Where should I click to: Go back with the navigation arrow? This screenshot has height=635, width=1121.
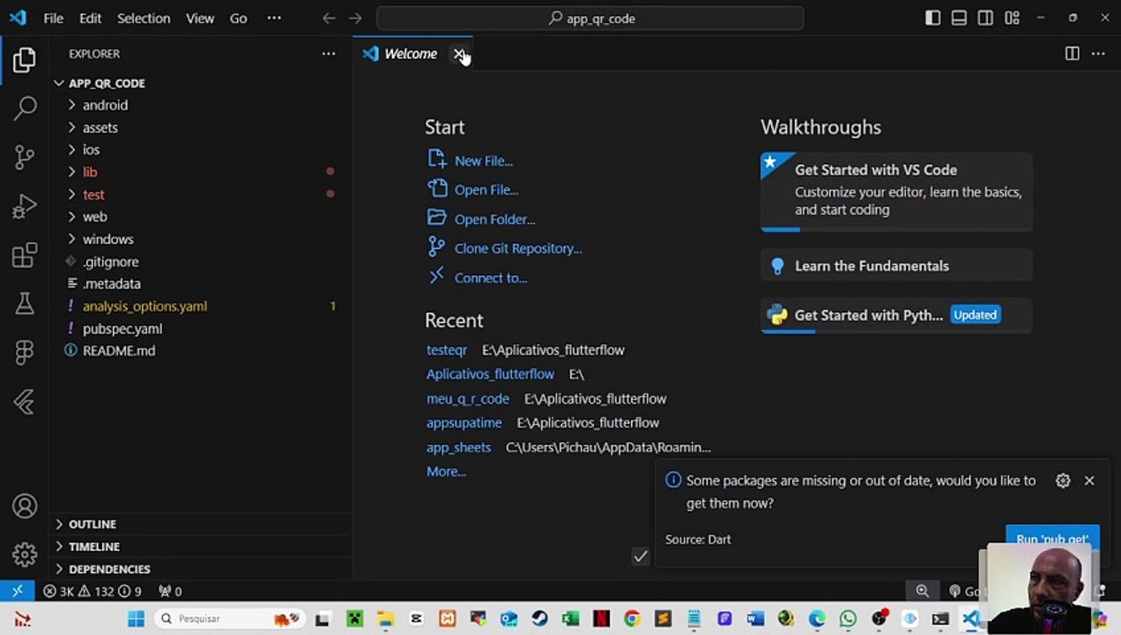point(329,18)
